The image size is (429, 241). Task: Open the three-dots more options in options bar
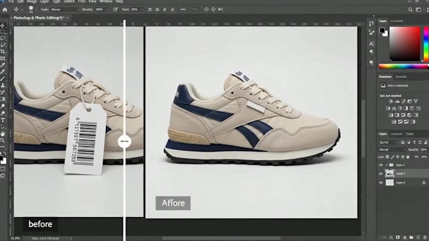click(x=184, y=9)
